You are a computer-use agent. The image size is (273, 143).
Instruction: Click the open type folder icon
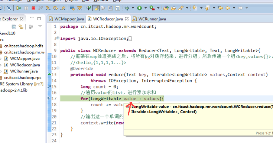click(166, 8)
